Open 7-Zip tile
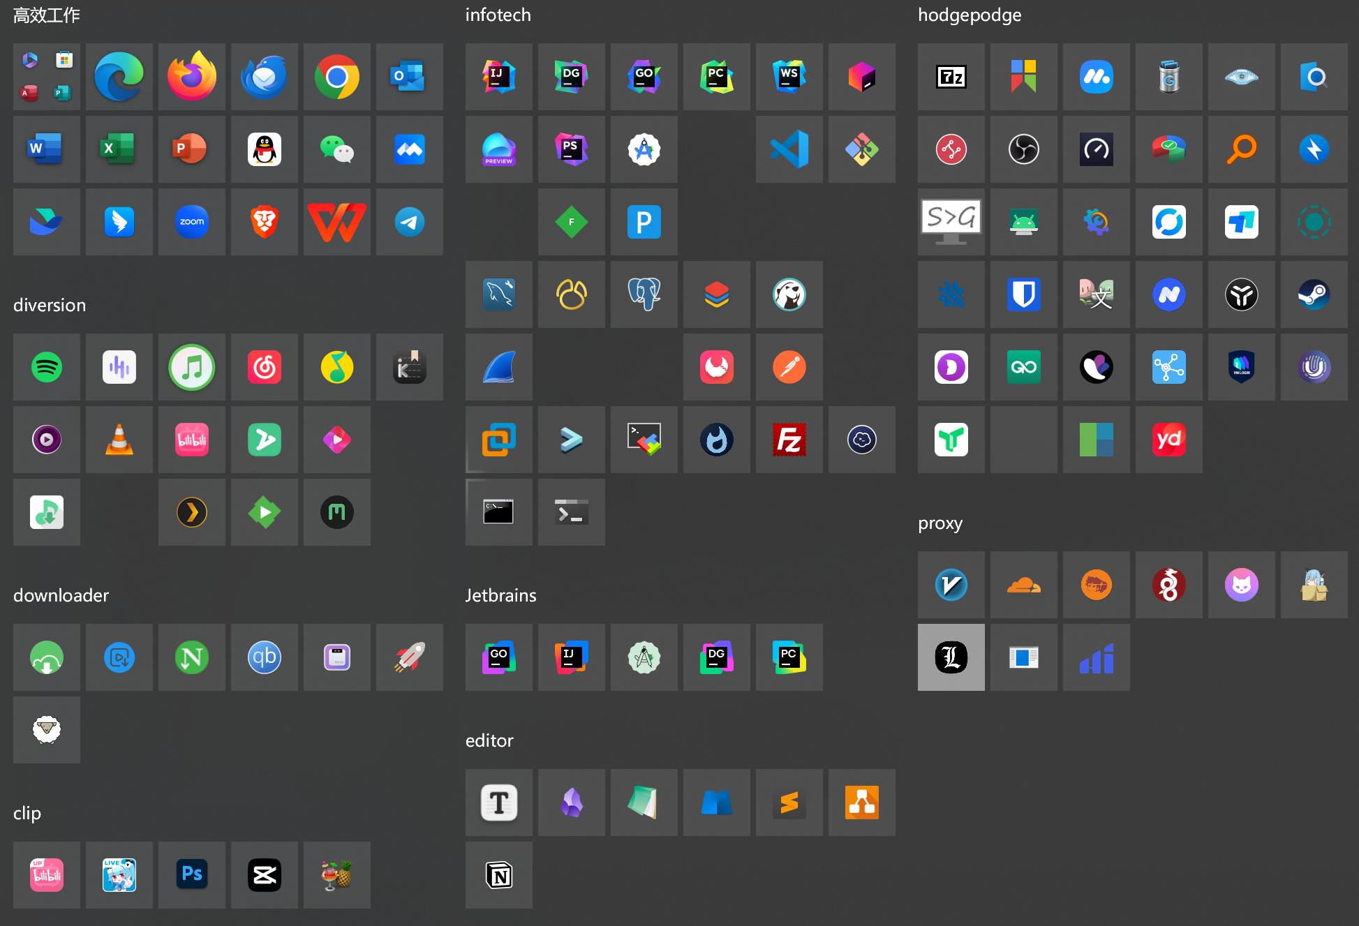The image size is (1359, 926). 951,77
